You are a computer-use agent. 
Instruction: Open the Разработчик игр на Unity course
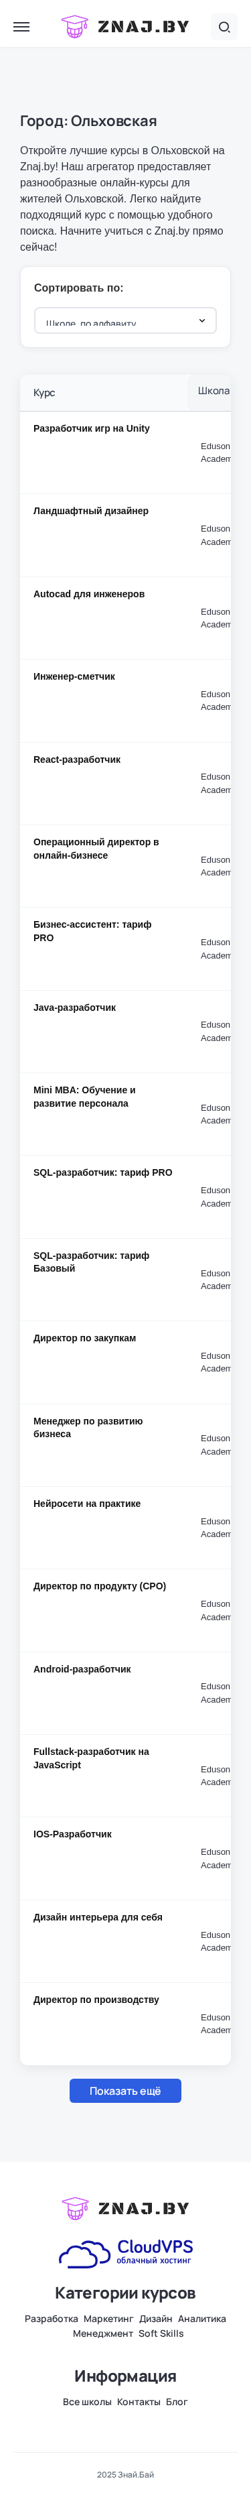click(91, 428)
